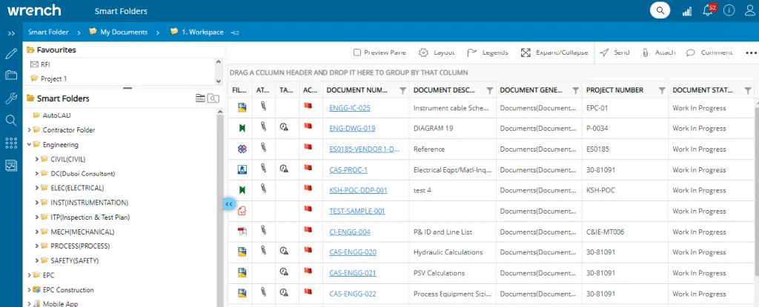Screen dimensions: 759x307
Task: Select the MECH(MECHANICAL) folder
Action: (82, 232)
